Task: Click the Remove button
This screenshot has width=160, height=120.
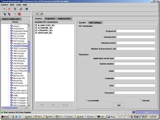Action: (x=65, y=105)
